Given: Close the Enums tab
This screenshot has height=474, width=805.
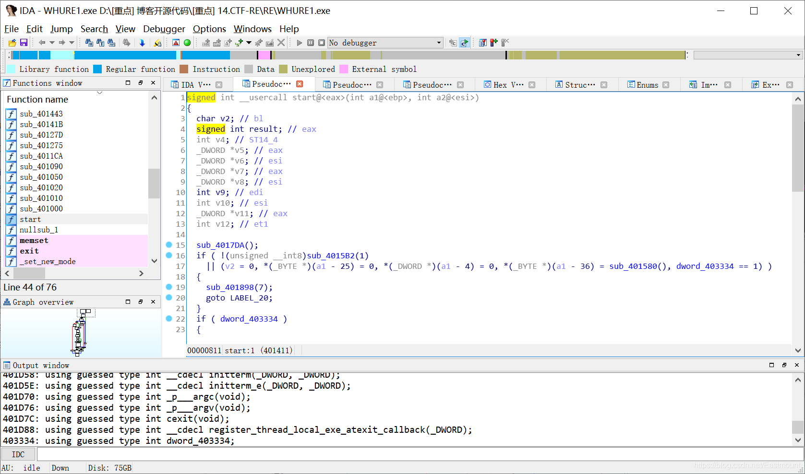Looking at the screenshot, I should tap(666, 85).
